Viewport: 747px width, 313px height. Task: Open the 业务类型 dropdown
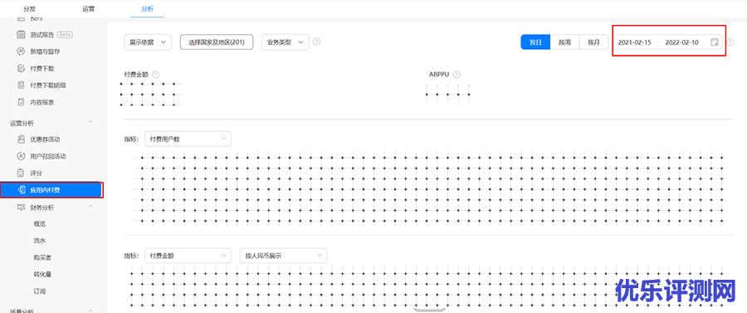[x=286, y=42]
